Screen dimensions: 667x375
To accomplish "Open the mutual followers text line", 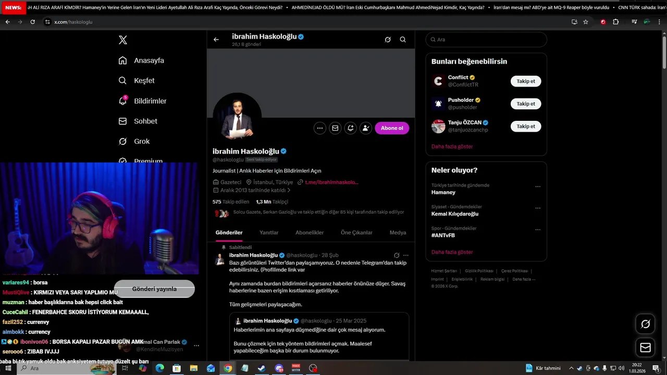I will [318, 212].
